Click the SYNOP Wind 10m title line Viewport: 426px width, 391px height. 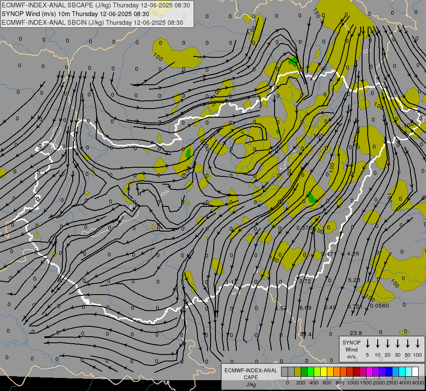pos(76,14)
